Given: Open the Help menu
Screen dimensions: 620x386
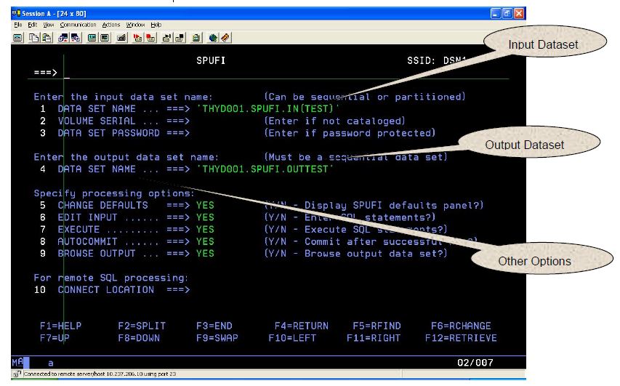Looking at the screenshot, I should (156, 25).
